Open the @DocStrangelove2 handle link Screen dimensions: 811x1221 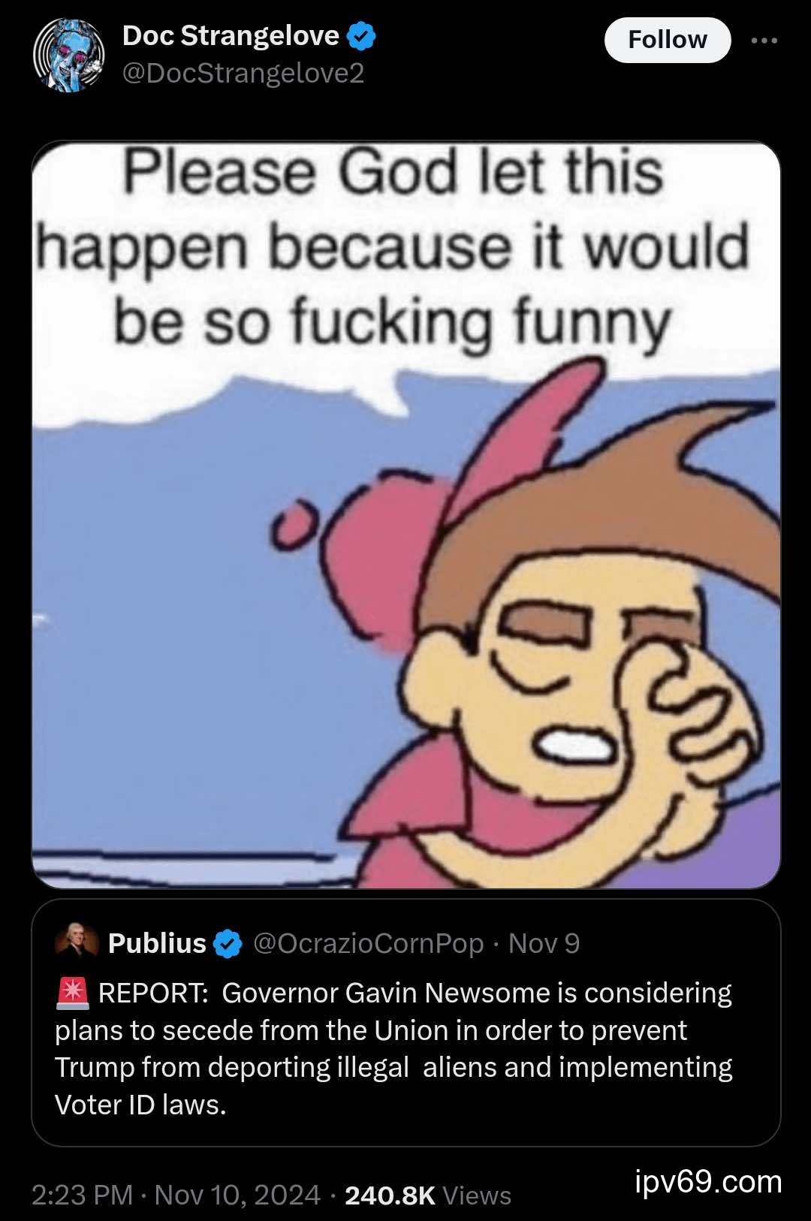click(243, 74)
